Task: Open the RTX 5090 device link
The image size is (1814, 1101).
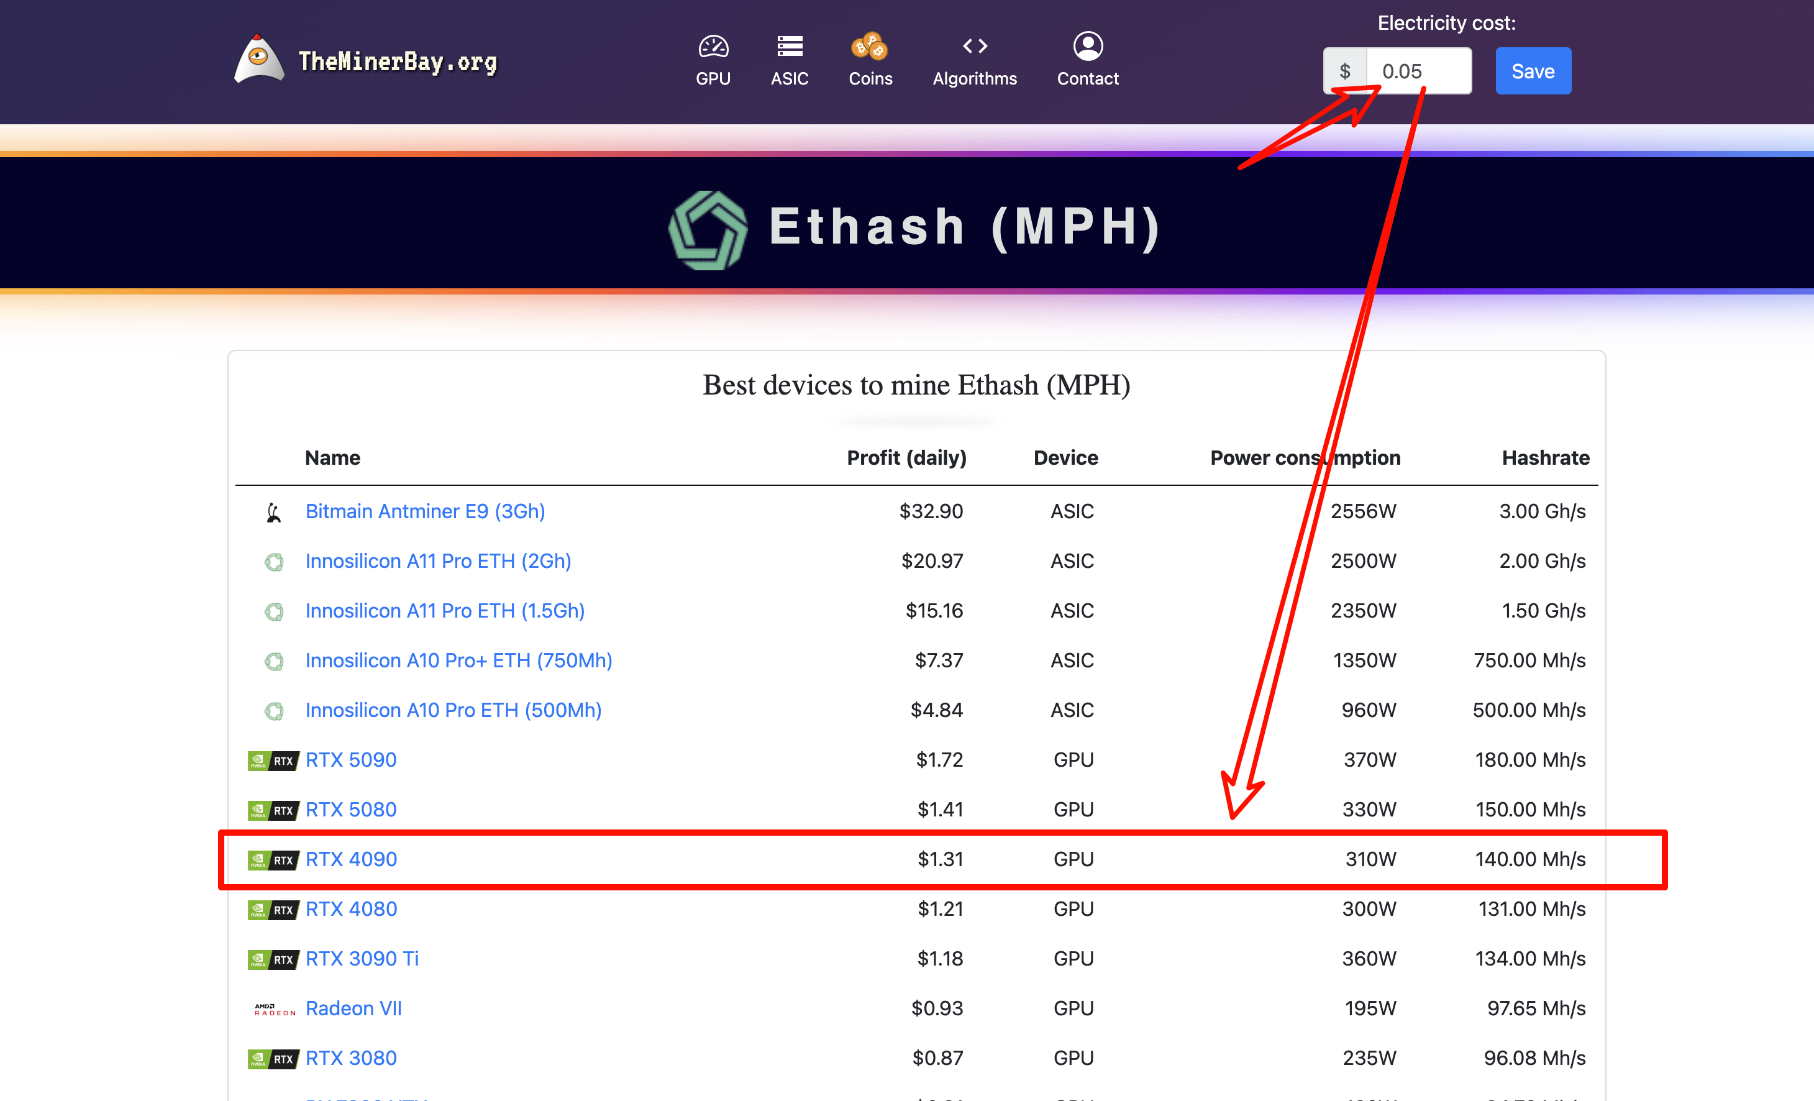Action: click(350, 759)
